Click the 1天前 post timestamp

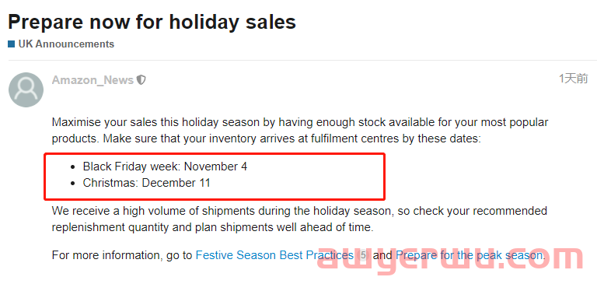pos(573,79)
